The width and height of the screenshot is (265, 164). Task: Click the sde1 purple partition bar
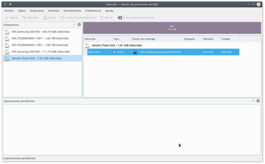[x=172, y=28]
